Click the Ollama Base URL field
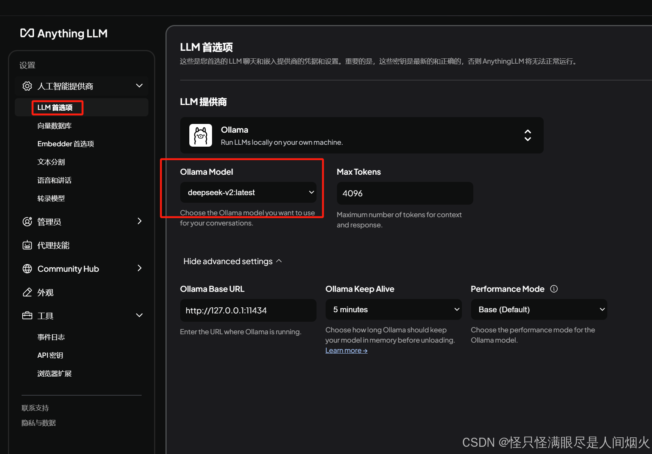Image resolution: width=652 pixels, height=454 pixels. (248, 310)
